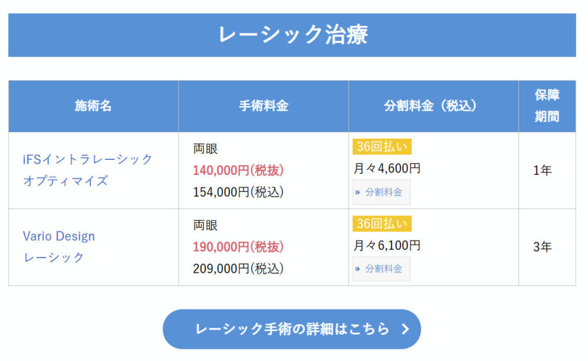Select the 分割料金（税込） column header
This screenshot has width=588, height=361.
tap(433, 106)
